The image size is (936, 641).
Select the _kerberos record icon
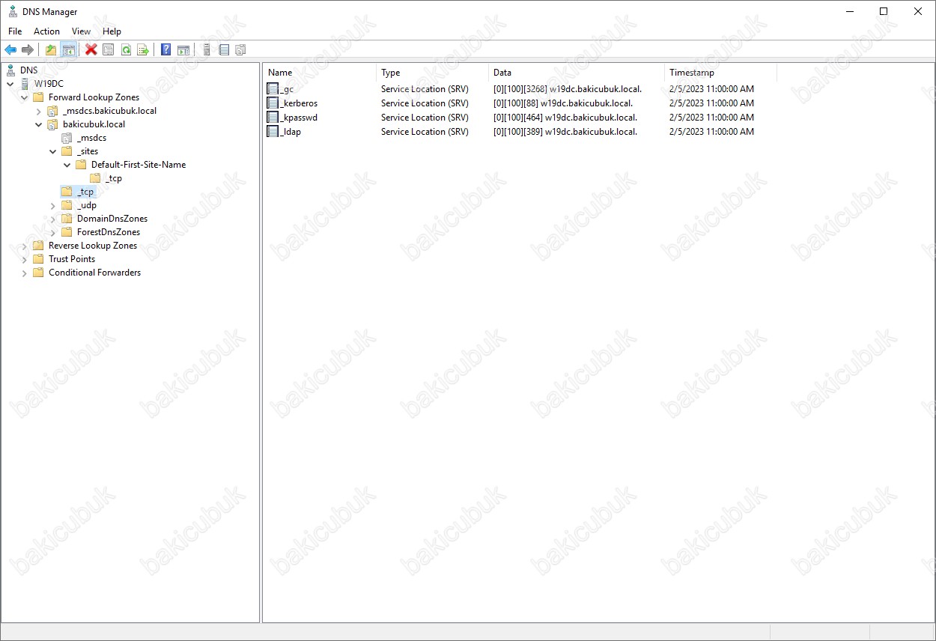click(x=273, y=103)
